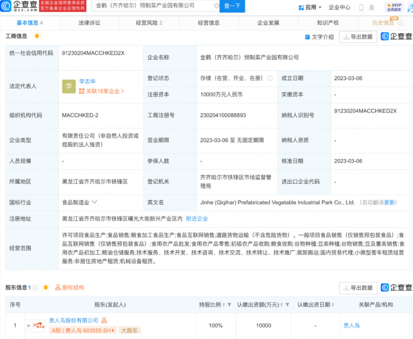Click the 历史信息 gradient tab label
Screen dimensions: 413x339
click(x=383, y=22)
